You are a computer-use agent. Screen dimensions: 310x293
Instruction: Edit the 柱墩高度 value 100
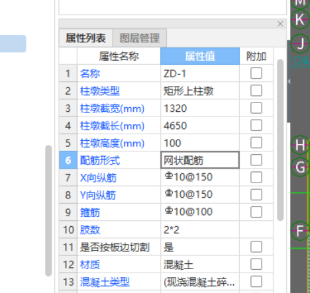(200, 143)
